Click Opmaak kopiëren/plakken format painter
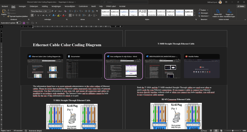Image resolution: width=247 pixels, height=132 pixels. pos(17,16)
